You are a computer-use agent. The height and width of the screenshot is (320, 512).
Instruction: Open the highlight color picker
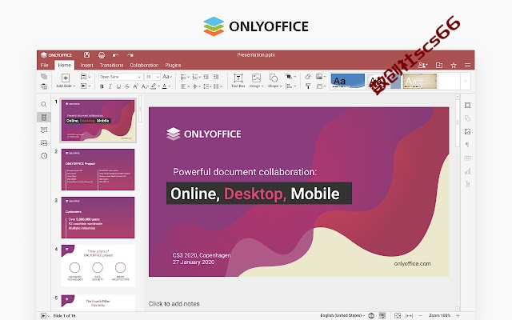[x=154, y=86]
